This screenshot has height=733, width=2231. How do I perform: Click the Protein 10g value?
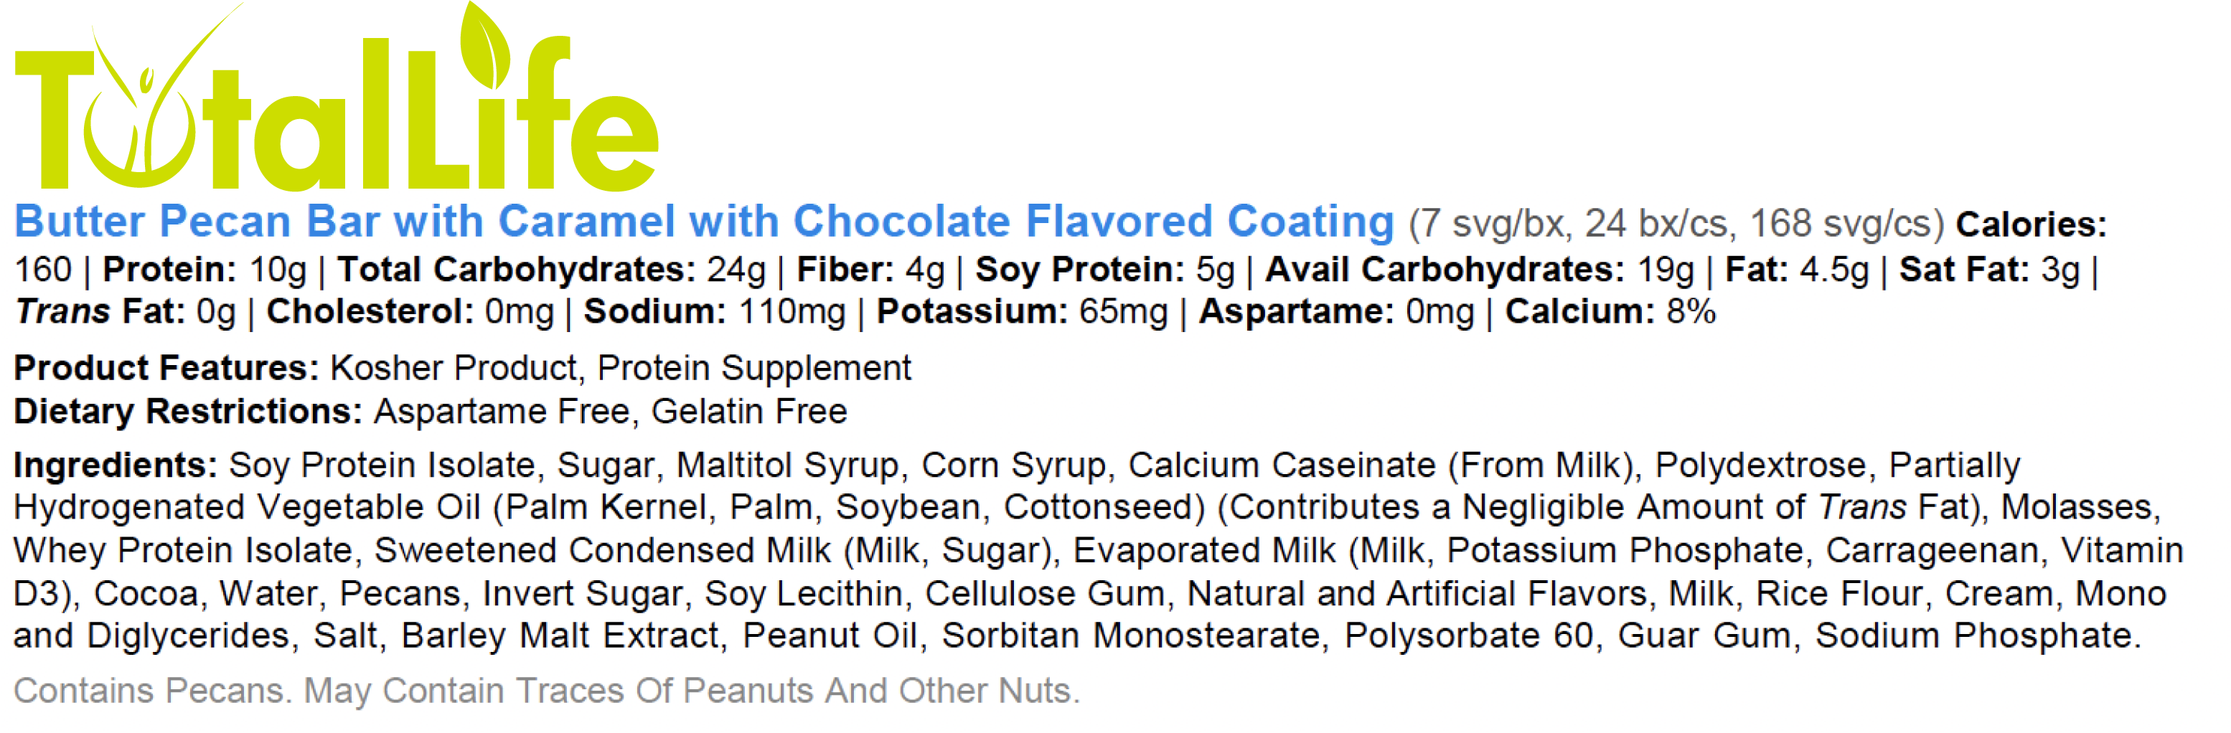click(x=277, y=270)
